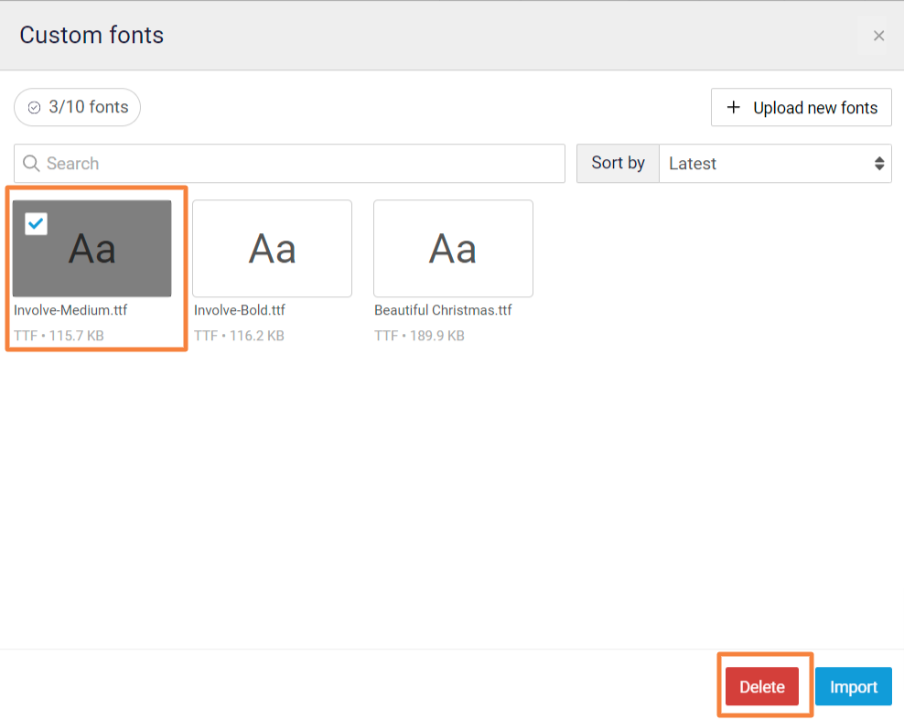Click the Involve-Bold.ttf file name
The width and height of the screenshot is (904, 720).
[240, 310]
